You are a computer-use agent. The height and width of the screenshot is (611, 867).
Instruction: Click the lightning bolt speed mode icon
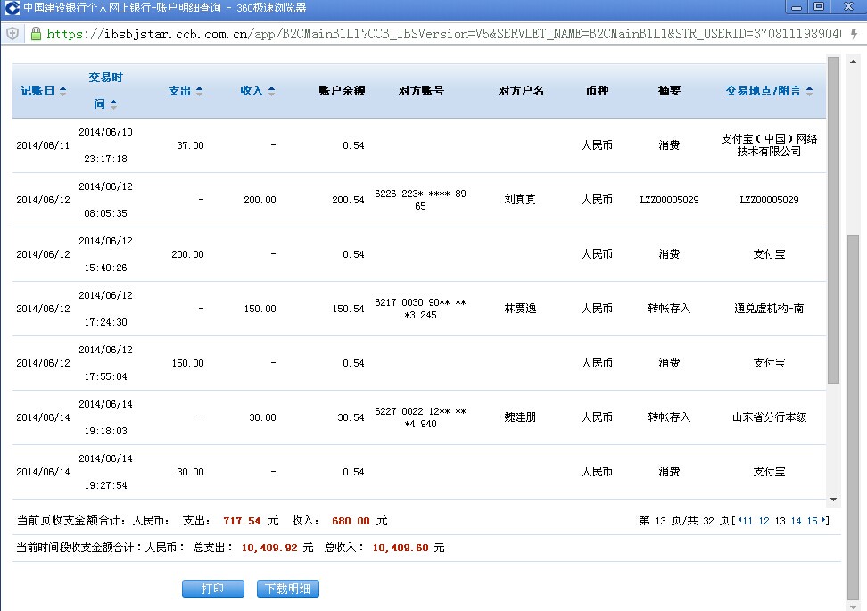(853, 34)
